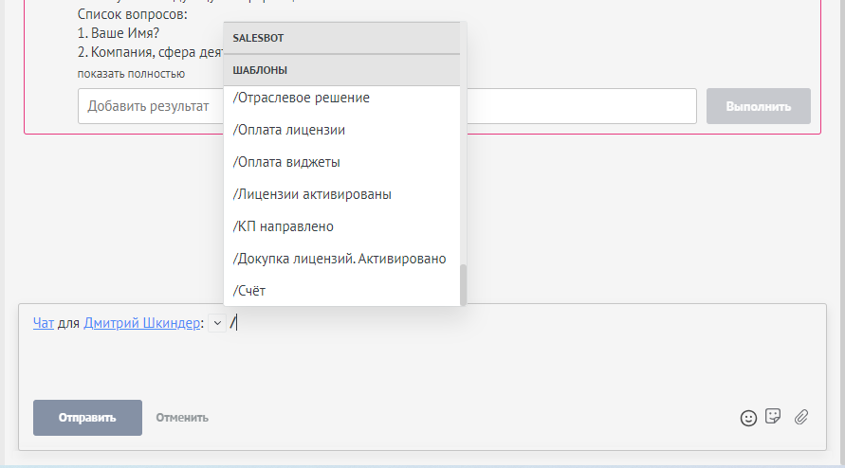Select the /КП направлено template
Viewport: 845px width, 468px height.
point(283,226)
